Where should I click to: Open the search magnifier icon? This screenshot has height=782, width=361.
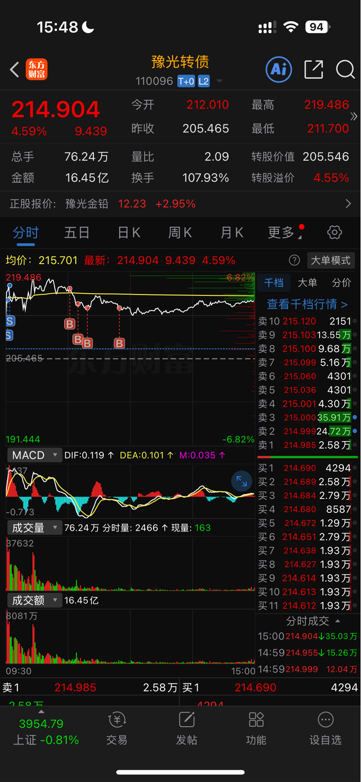[346, 70]
